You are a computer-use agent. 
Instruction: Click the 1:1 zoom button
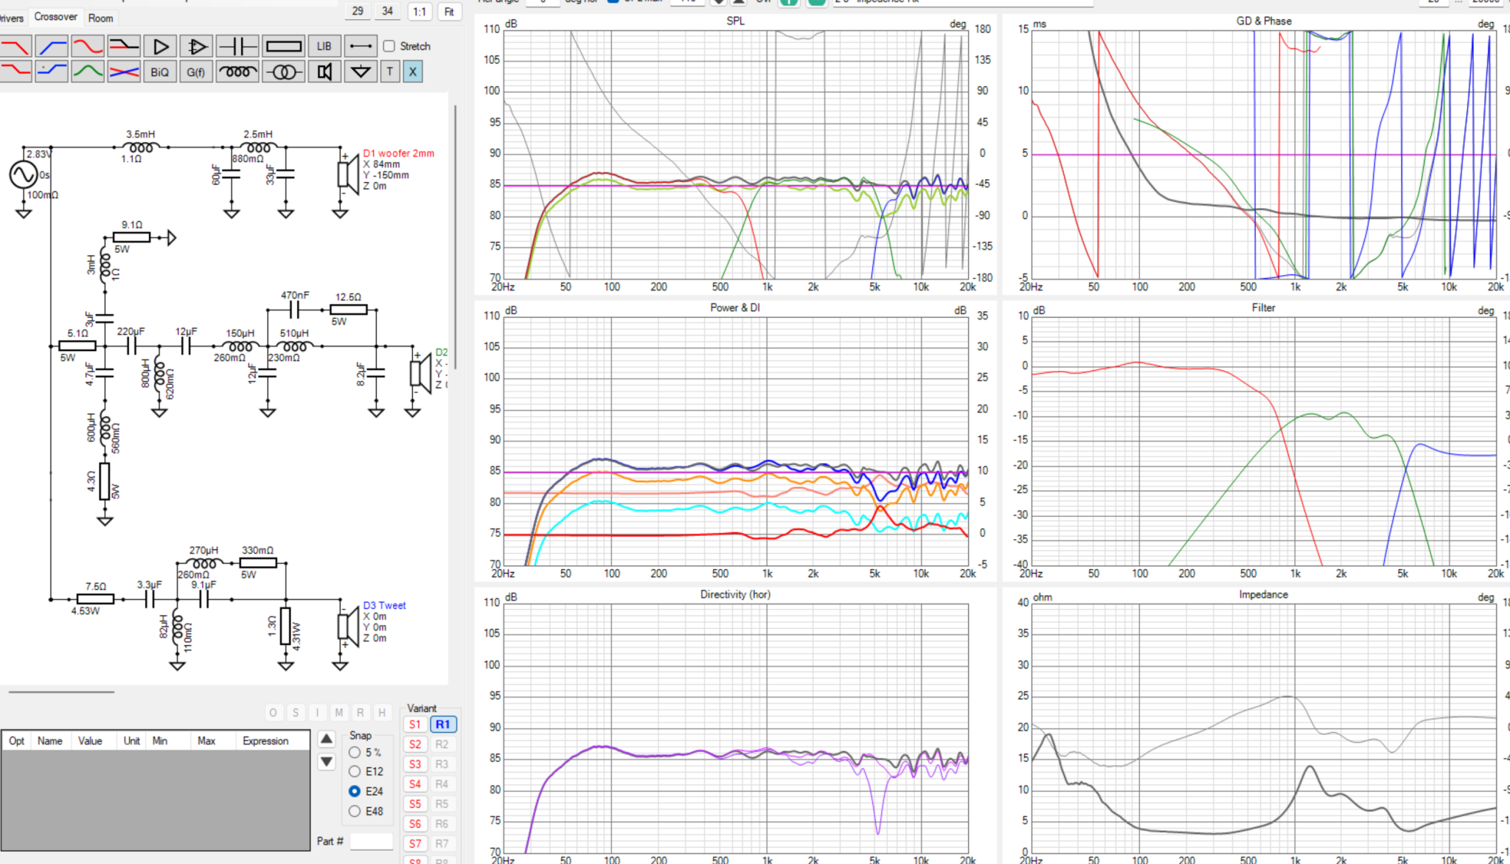tap(420, 12)
